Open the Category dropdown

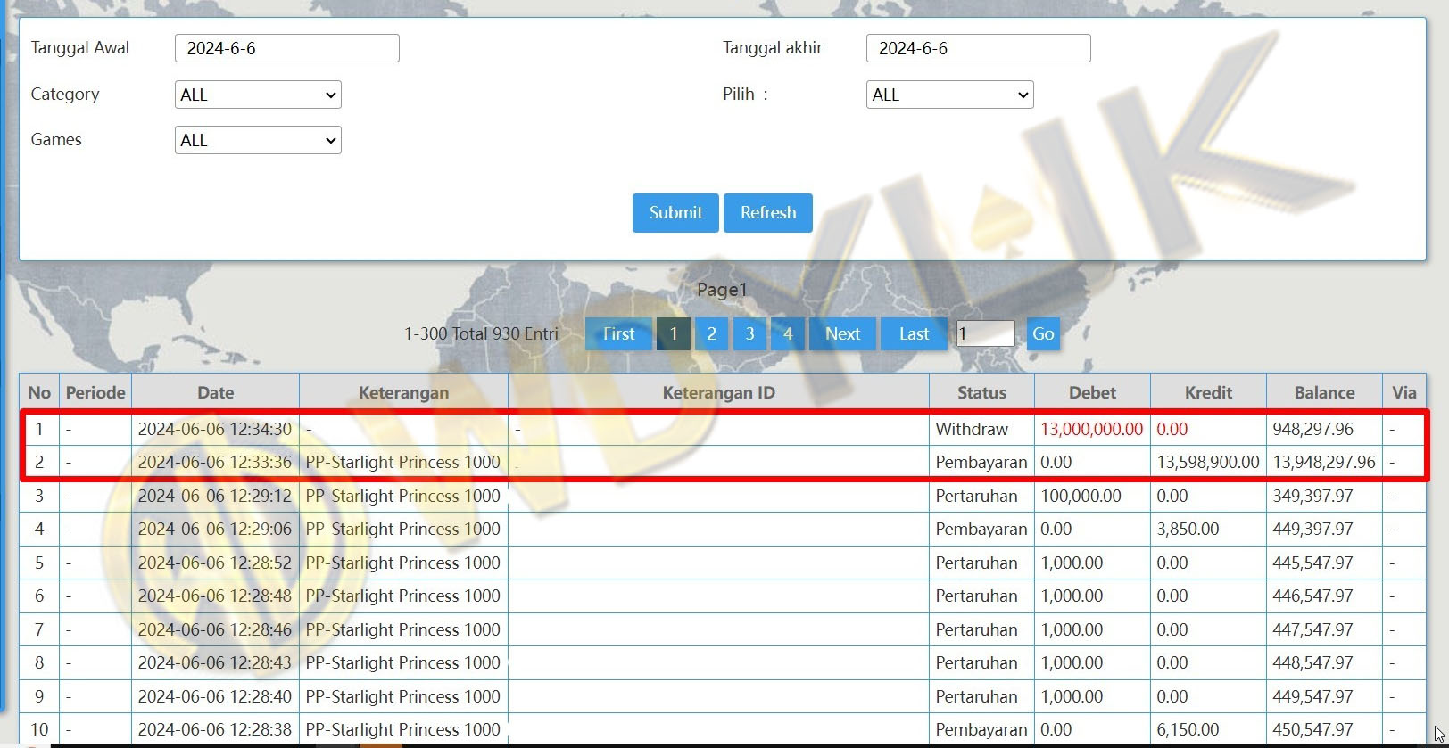[x=258, y=95]
